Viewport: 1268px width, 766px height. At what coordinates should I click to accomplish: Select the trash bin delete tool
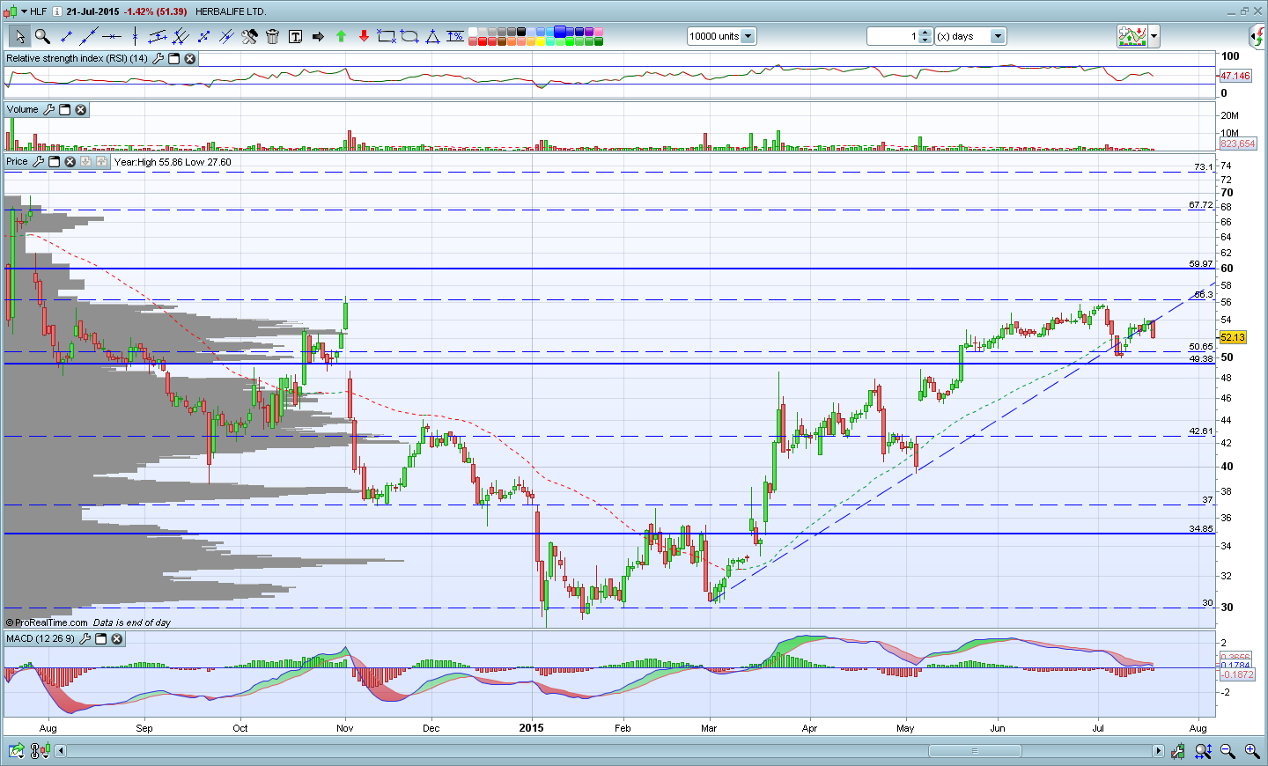pos(272,36)
